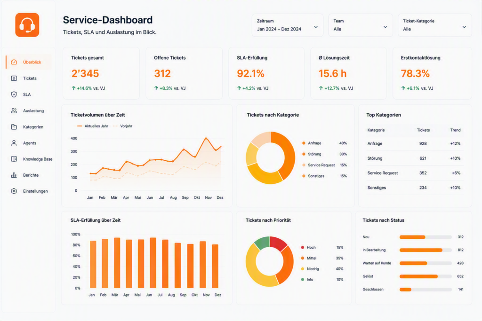This screenshot has height=321, width=482.
Task: Select the Sonstiges row in Top Kategorien
Action: pos(415,188)
